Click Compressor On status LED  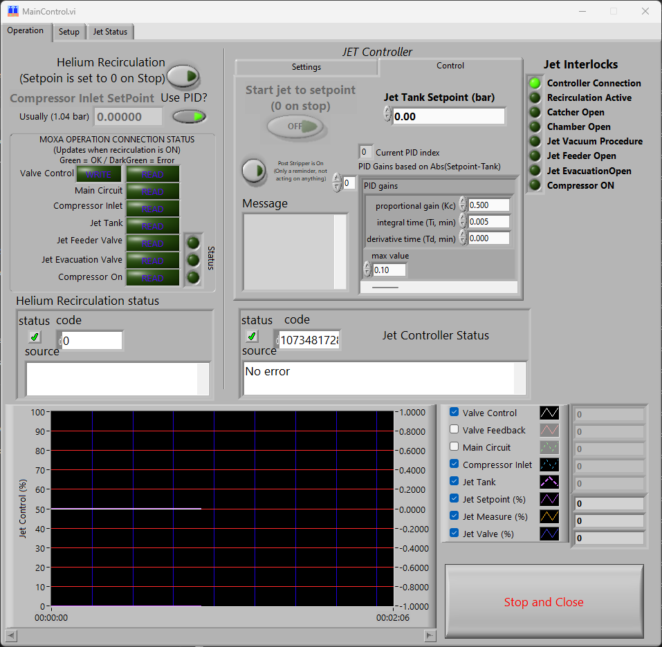click(194, 277)
